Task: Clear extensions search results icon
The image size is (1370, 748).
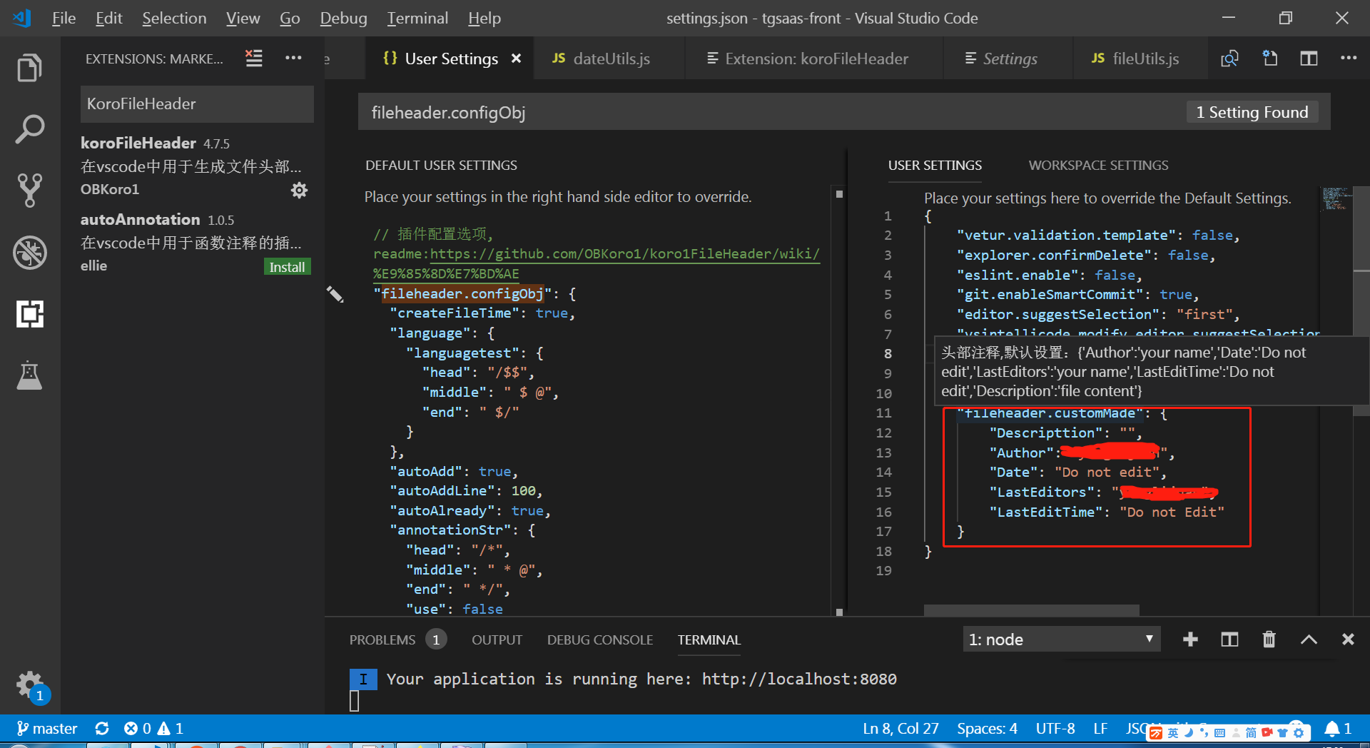Action: point(254,58)
